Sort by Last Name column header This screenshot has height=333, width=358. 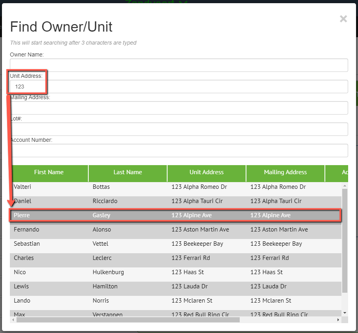128,172
